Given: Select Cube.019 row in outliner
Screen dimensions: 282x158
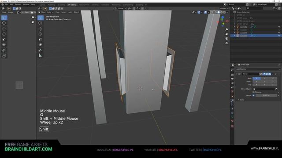Looking at the screenshot, I should pos(256,36).
